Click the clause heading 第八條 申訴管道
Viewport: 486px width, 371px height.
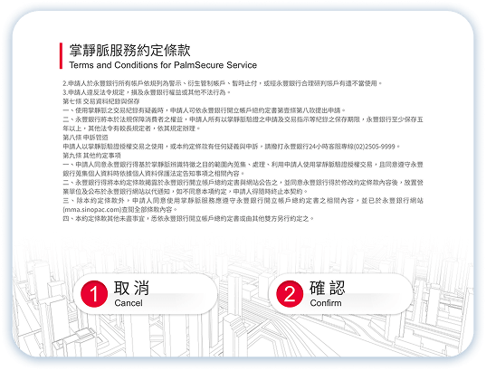pos(85,138)
